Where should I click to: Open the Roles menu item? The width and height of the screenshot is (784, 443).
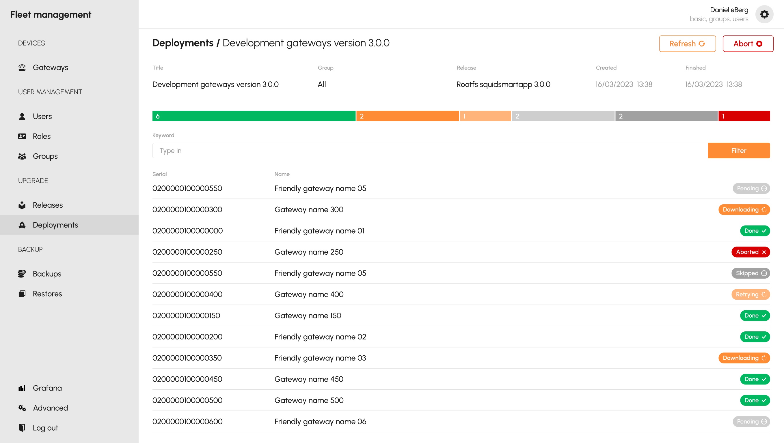pyautogui.click(x=41, y=136)
